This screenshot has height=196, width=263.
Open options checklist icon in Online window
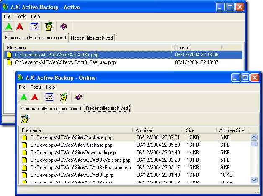[49, 97]
